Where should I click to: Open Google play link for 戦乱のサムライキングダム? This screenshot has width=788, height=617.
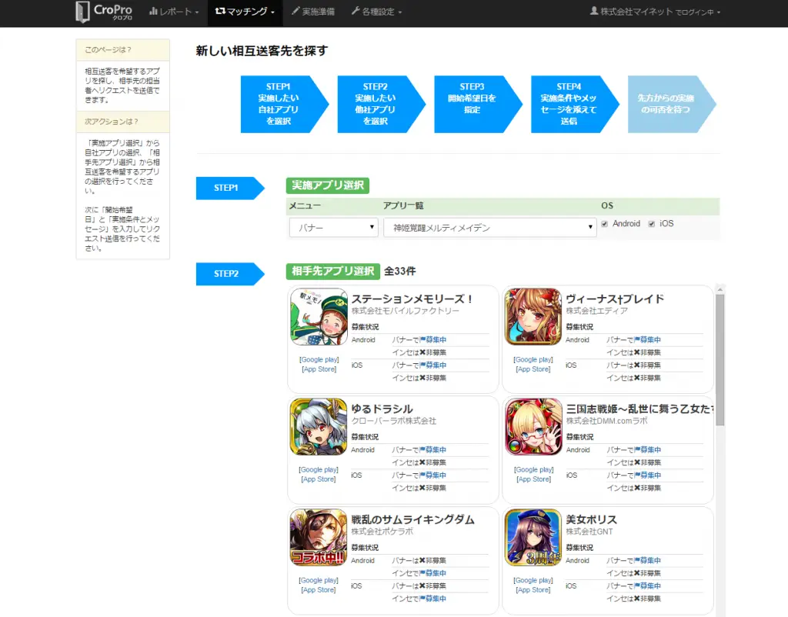pos(319,580)
